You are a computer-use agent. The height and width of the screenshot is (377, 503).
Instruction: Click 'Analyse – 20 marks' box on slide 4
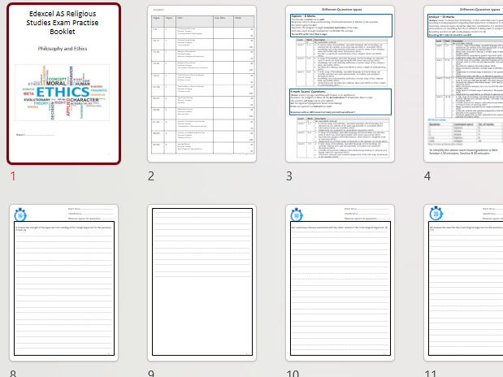coord(465,25)
